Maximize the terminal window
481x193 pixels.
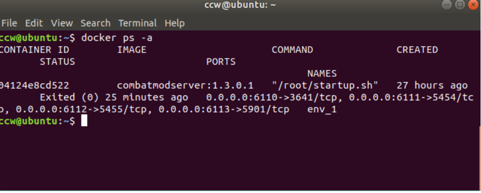coord(460,5)
